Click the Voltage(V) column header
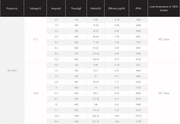The image size is (180, 124). (35, 8)
